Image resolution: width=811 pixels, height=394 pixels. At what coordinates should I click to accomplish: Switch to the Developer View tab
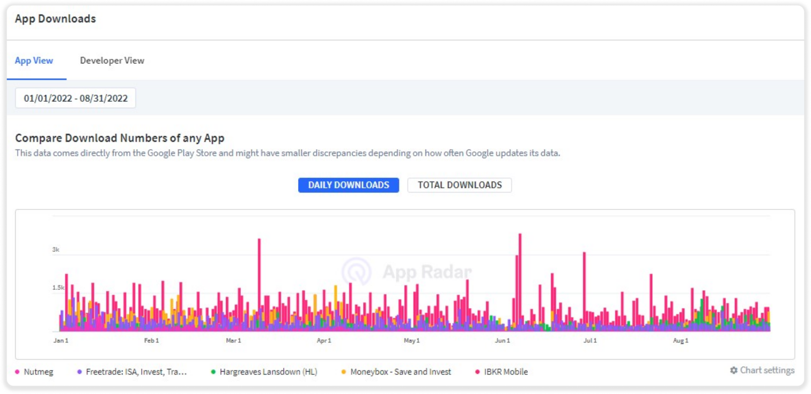pos(112,60)
